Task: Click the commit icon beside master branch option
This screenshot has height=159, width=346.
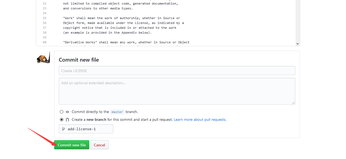Action: click(x=67, y=112)
